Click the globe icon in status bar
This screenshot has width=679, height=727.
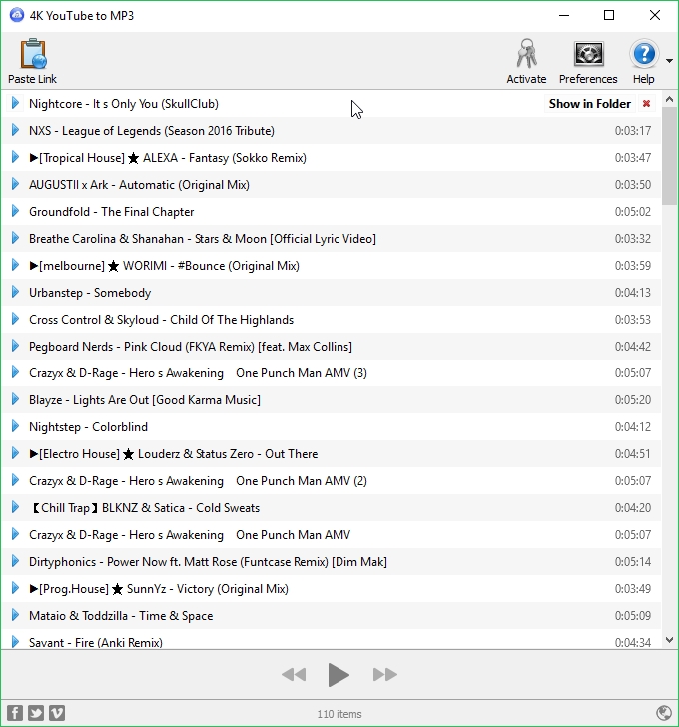click(664, 713)
